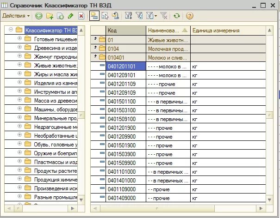Viewport: 280px width, 218px height.
Task: Click the Наименова... column header
Action: pyautogui.click(x=168, y=30)
